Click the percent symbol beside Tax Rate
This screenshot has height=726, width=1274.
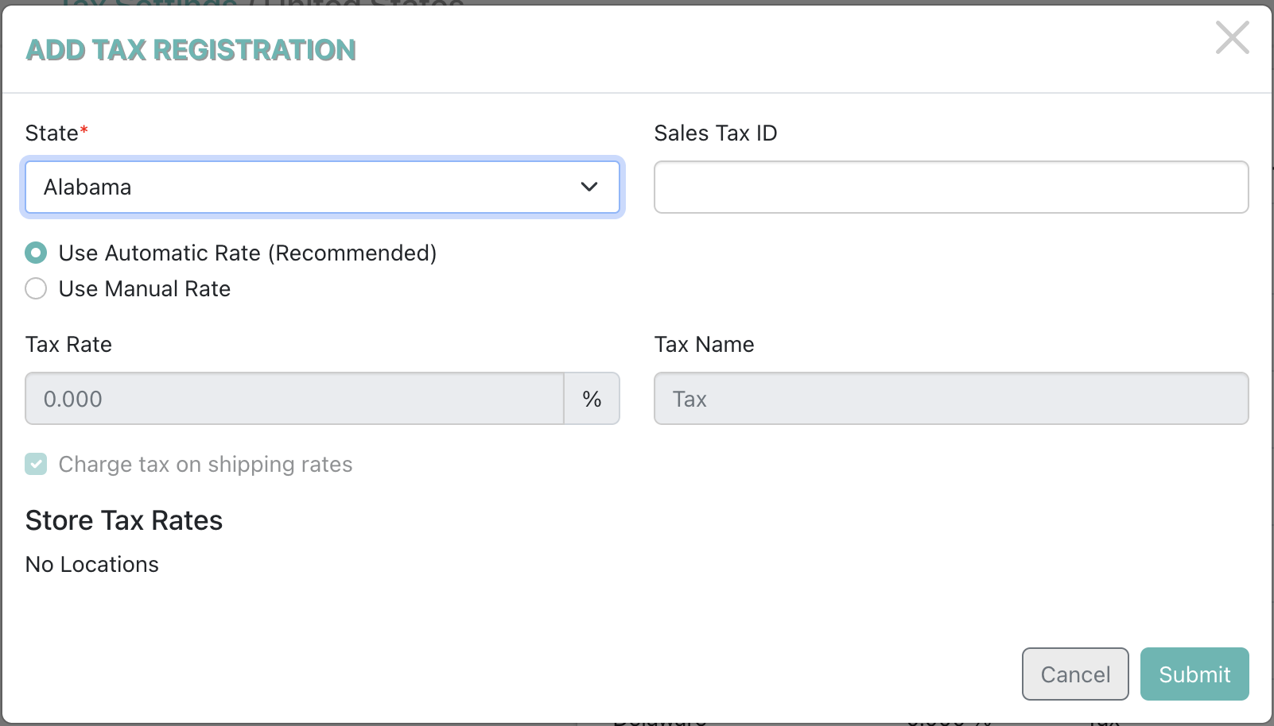pos(592,399)
